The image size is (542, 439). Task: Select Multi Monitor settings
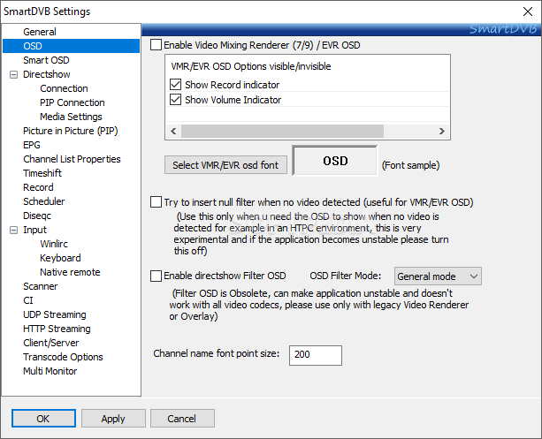[x=50, y=371]
